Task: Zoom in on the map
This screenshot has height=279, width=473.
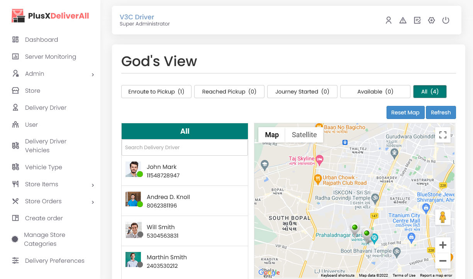Action: click(x=443, y=245)
